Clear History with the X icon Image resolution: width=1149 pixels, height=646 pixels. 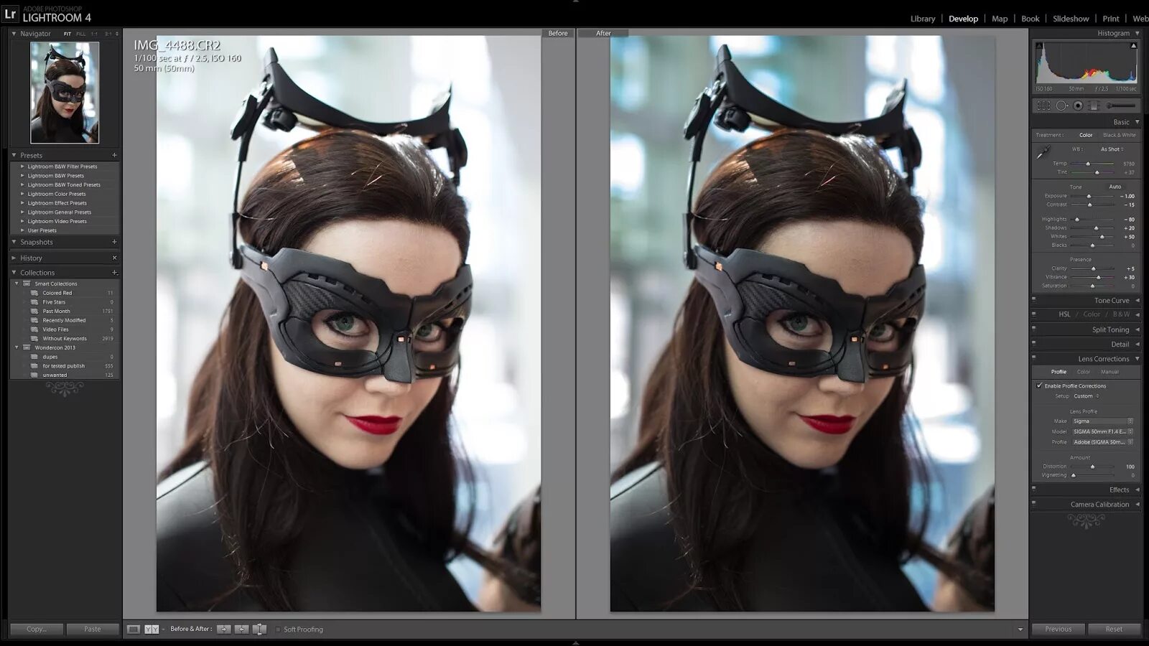114,258
